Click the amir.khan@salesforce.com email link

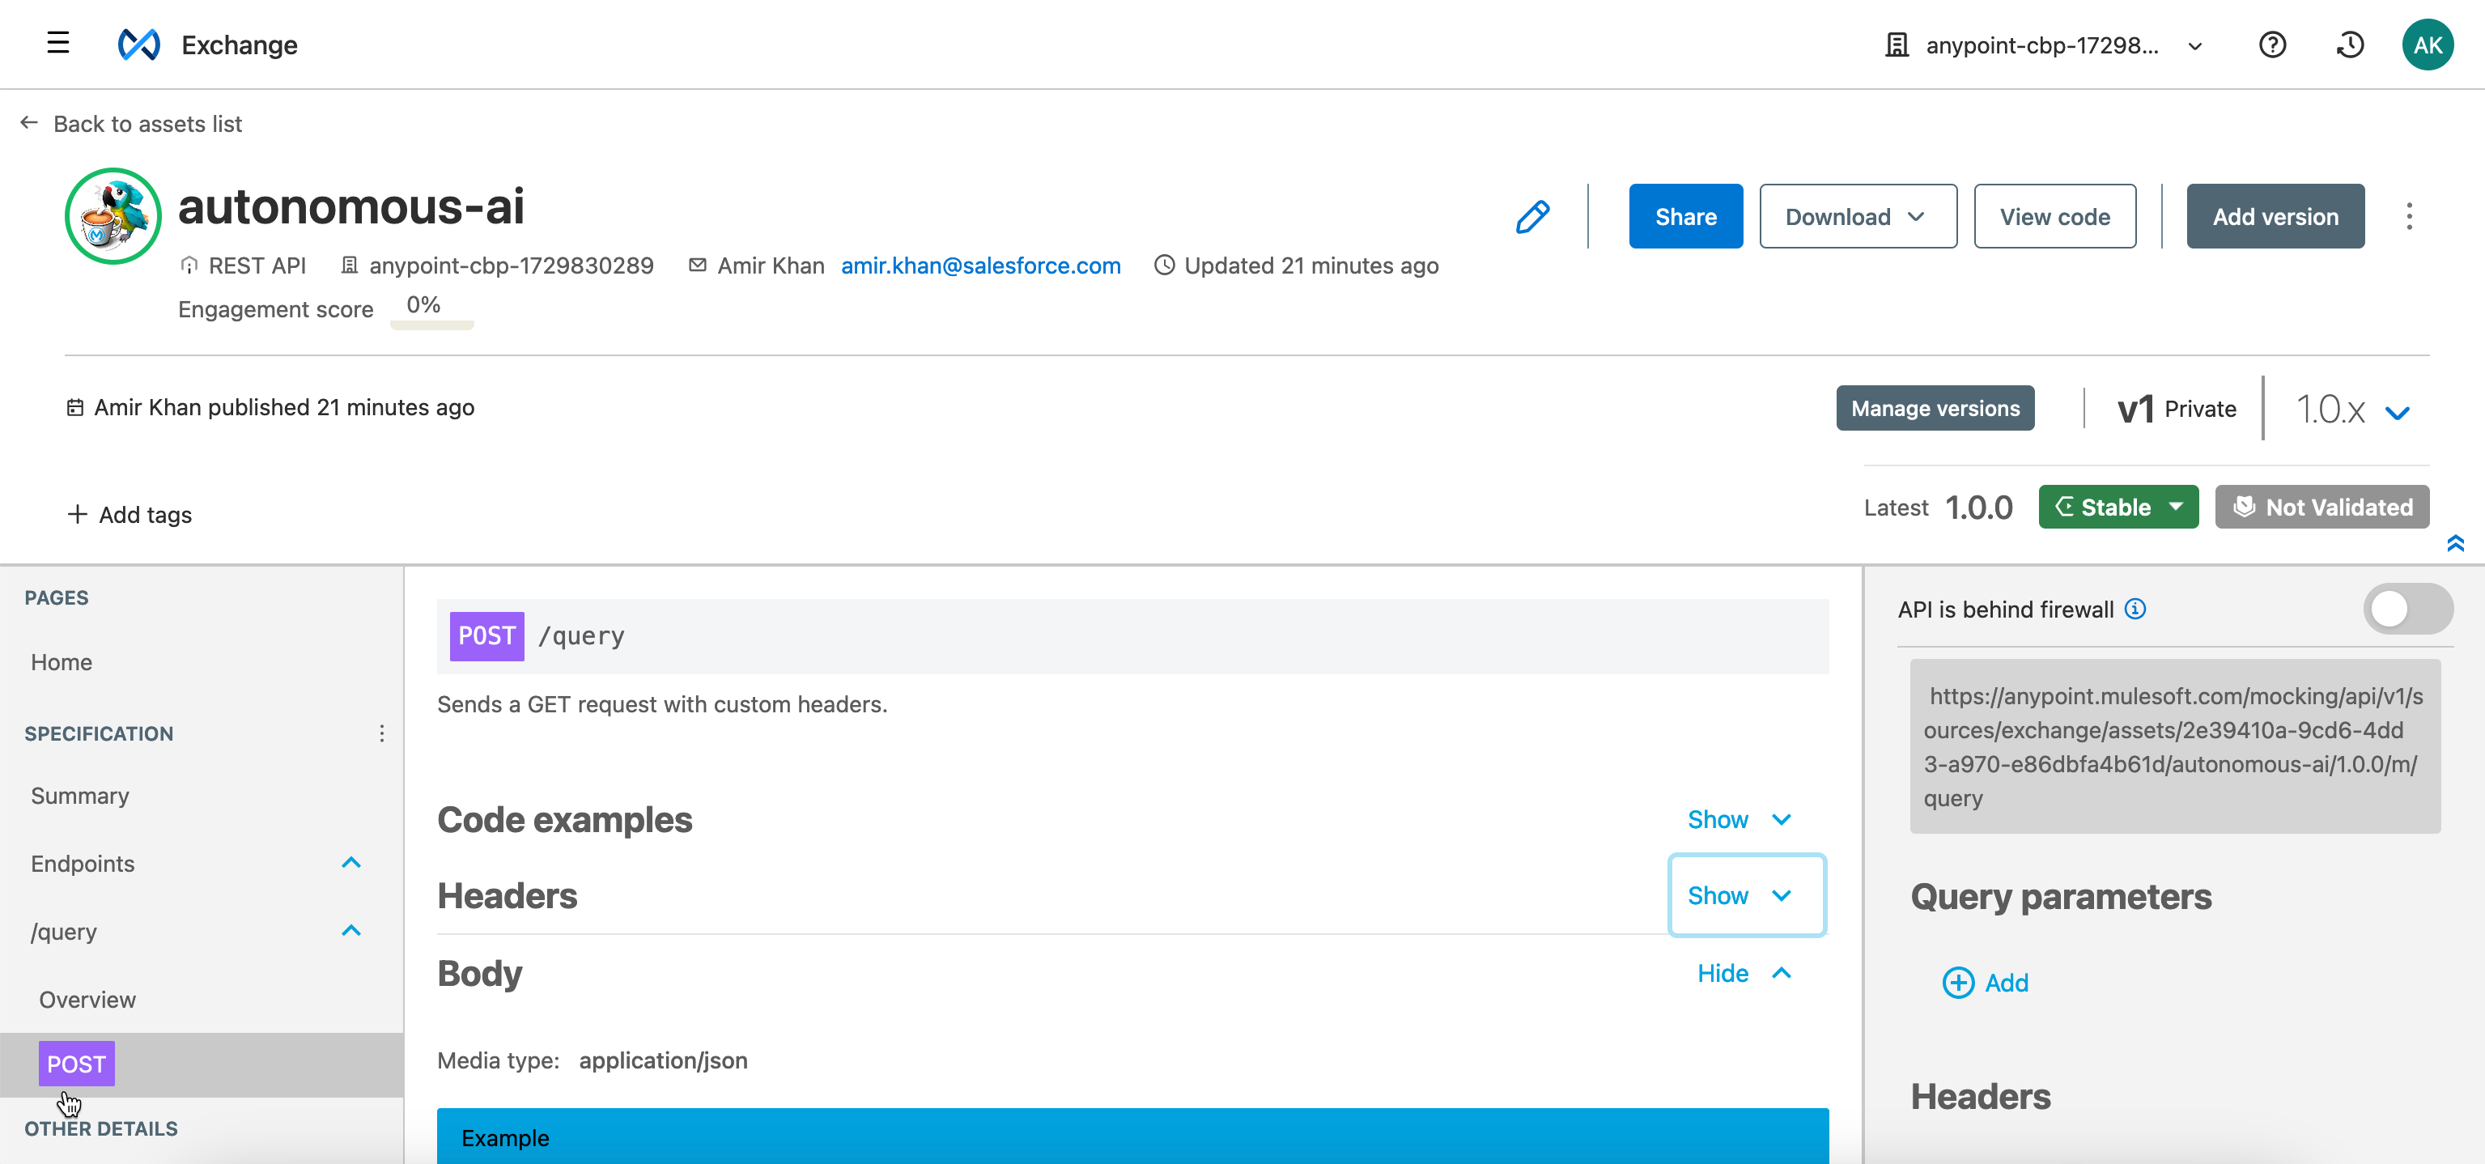tap(980, 266)
